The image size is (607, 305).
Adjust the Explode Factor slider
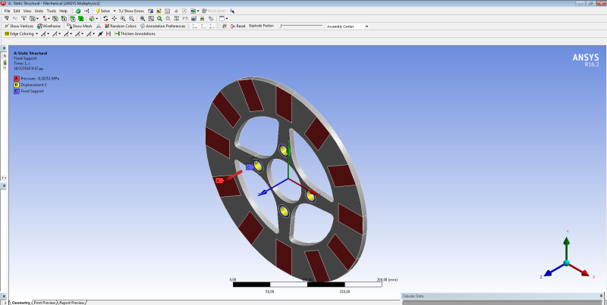tap(301, 26)
